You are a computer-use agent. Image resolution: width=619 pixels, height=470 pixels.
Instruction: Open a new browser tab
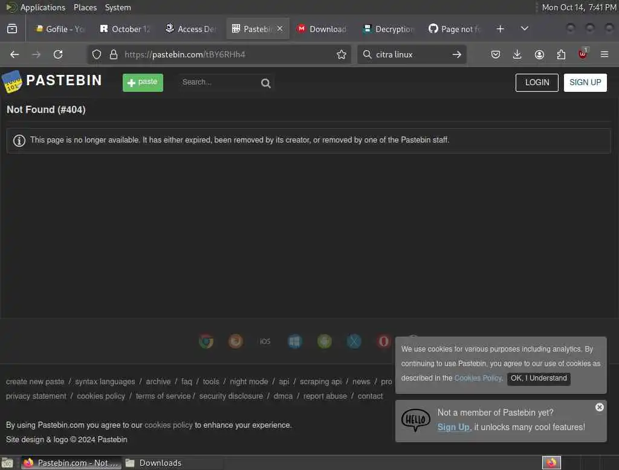coord(500,29)
